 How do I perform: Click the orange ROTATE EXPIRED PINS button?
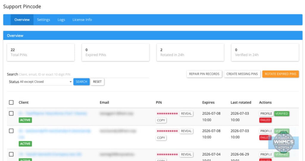coord(281,74)
